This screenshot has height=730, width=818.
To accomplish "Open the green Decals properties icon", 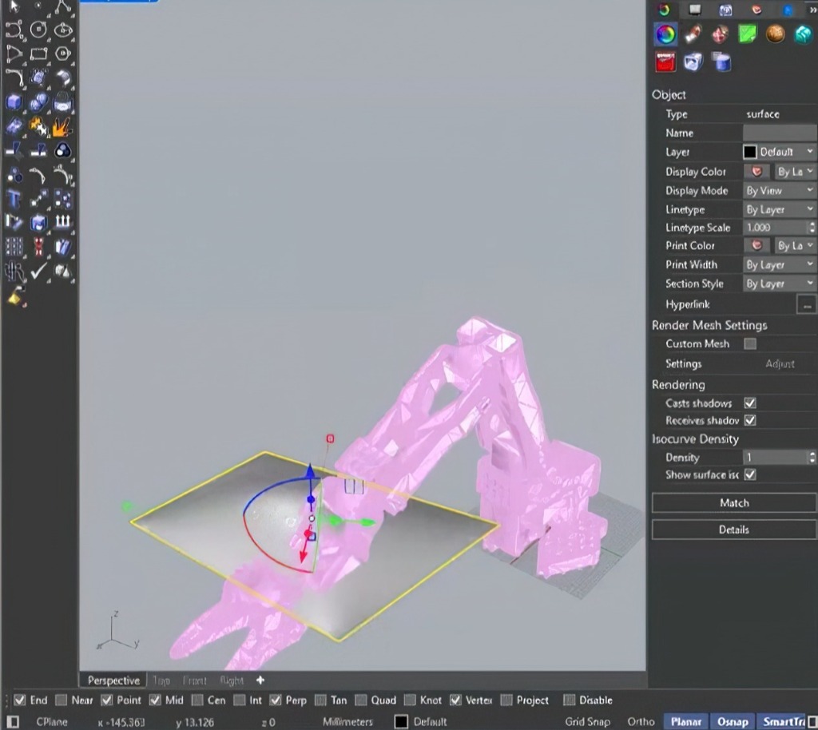I will click(x=748, y=34).
